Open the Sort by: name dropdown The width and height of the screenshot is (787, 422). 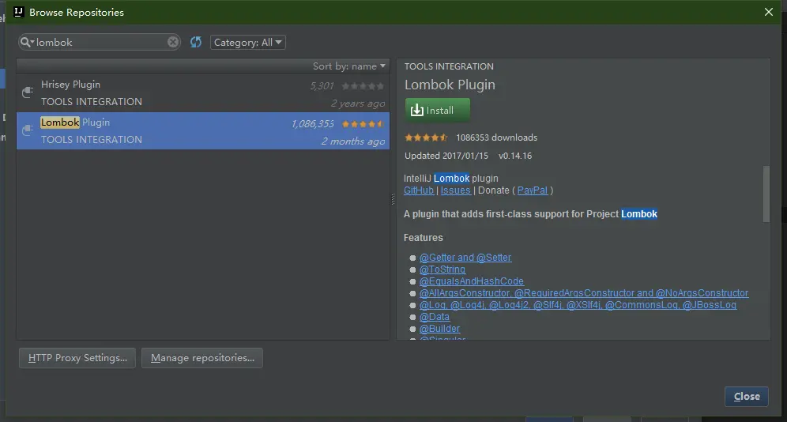[x=348, y=66]
